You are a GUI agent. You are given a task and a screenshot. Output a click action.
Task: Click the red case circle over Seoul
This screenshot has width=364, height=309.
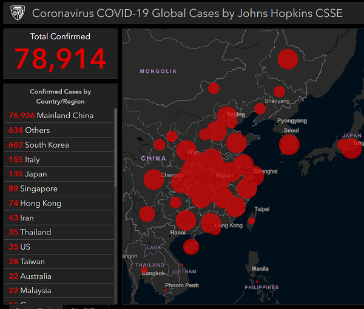coord(289,144)
